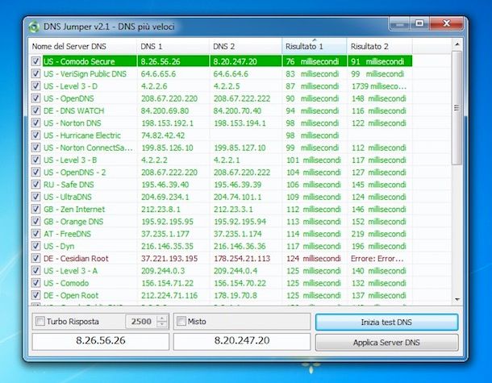Sort by DNS 2 column header
Screen dimensions: 492x383
click(245, 47)
